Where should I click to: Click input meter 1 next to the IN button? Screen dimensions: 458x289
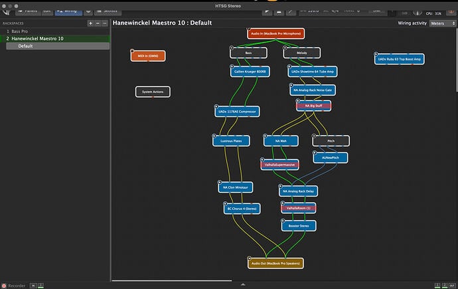tap(40, 286)
